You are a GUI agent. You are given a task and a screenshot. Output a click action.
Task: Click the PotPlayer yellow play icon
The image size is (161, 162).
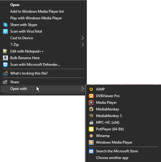tap(91, 129)
